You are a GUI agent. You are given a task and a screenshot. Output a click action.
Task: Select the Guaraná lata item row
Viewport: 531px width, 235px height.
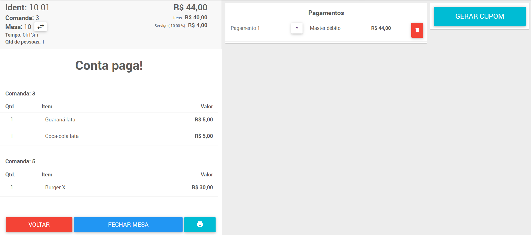pyautogui.click(x=109, y=120)
